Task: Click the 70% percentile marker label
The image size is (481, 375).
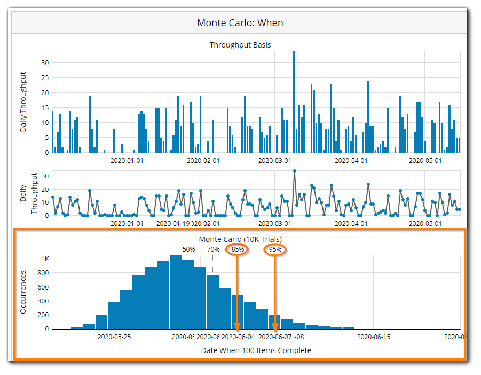Action: [213, 249]
